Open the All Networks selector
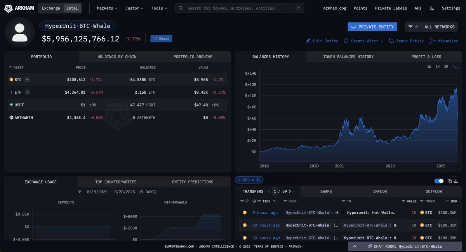 coord(431,27)
